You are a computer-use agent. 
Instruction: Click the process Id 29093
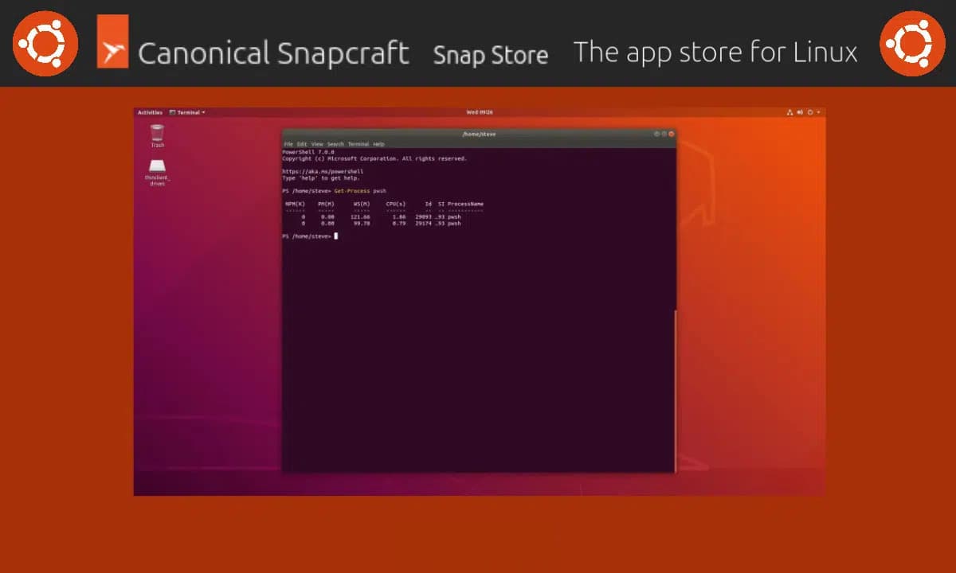click(423, 216)
